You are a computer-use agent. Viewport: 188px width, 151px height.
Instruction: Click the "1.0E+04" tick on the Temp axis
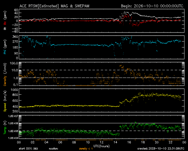tap(13, 138)
